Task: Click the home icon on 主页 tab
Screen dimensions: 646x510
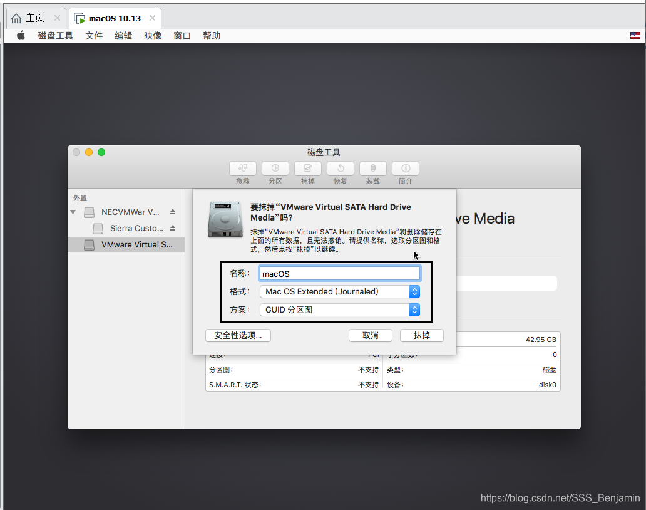Action: [x=16, y=18]
